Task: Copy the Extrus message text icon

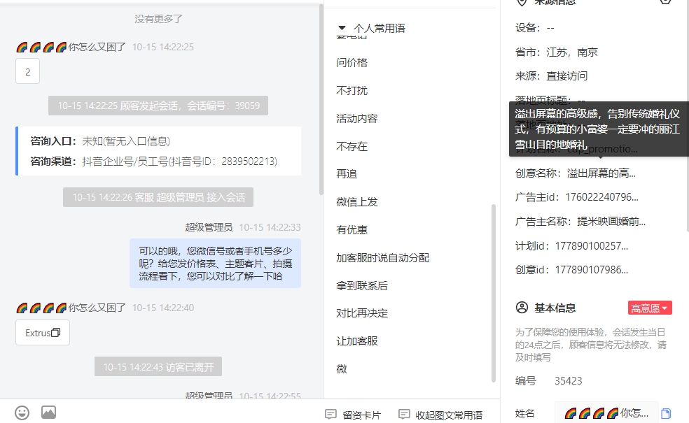Action: pos(56,333)
